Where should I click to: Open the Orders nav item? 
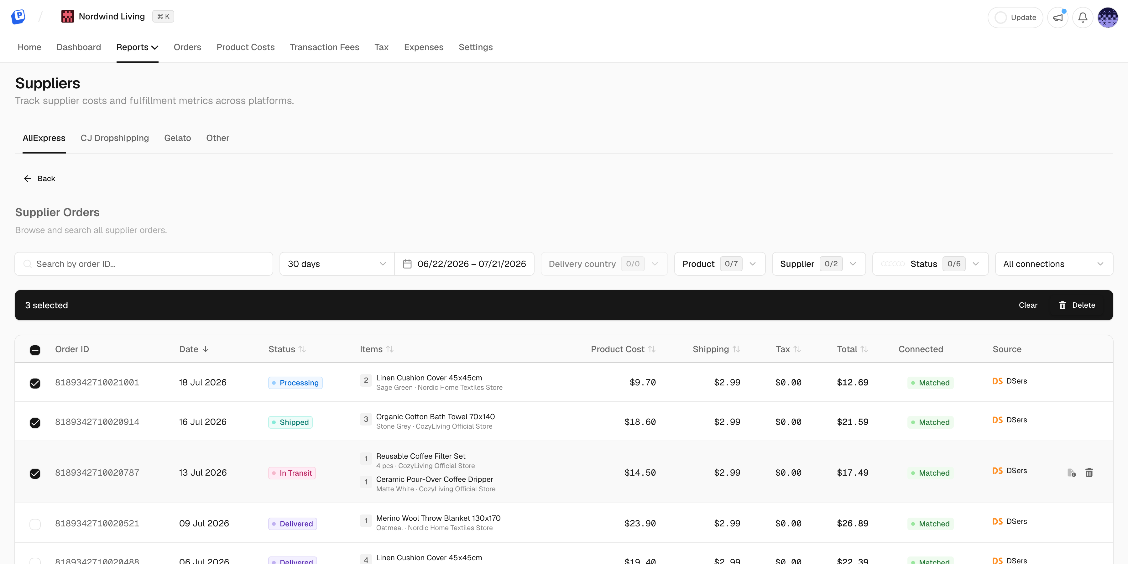(x=187, y=47)
